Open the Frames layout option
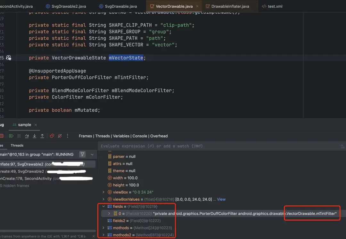Screen dimensions: 346x239 pos(85,136)
